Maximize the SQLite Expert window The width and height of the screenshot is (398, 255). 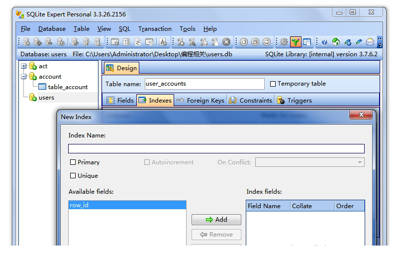353,12
